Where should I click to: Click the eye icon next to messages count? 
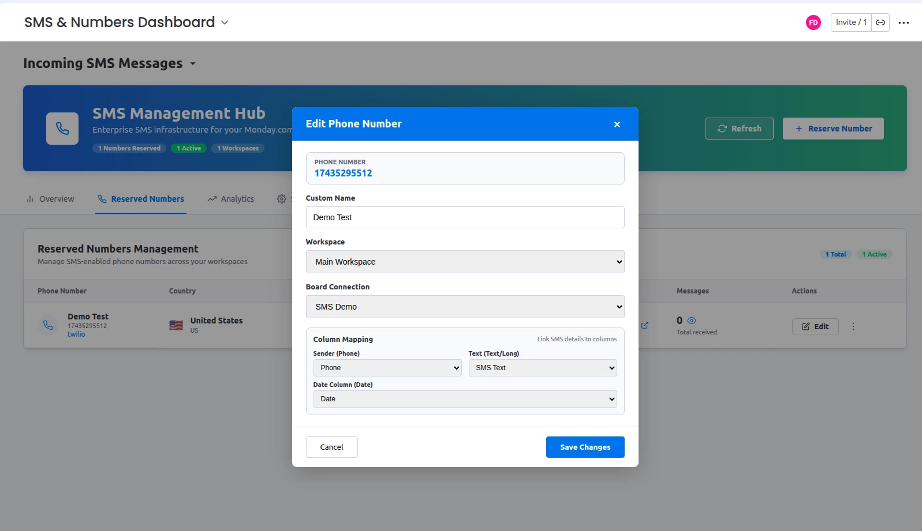692,321
